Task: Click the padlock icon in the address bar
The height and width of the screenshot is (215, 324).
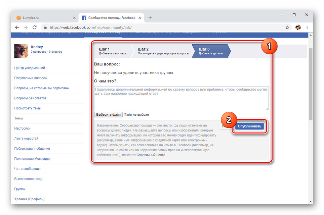Action: (45, 28)
